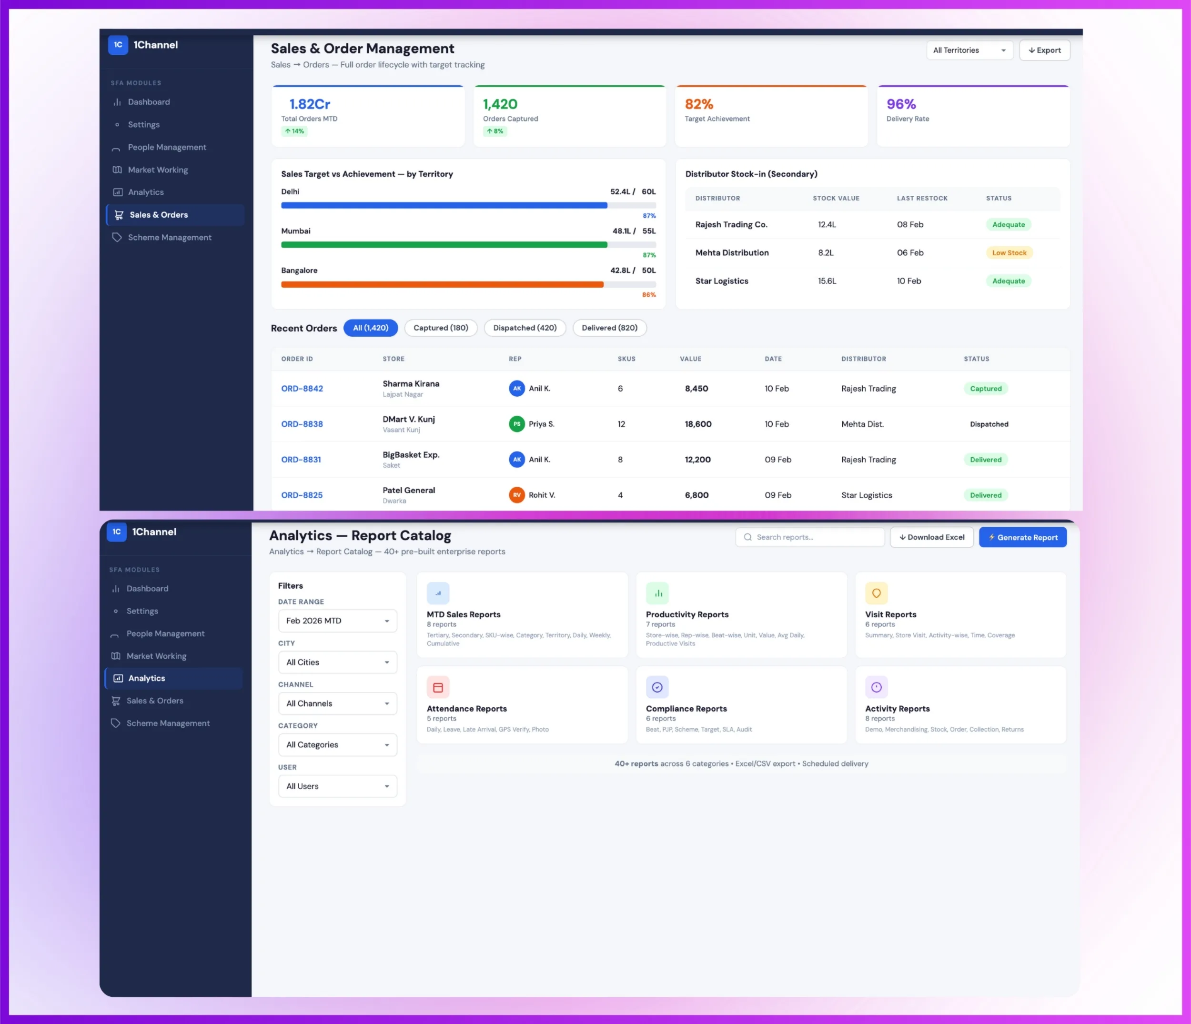Select the Compliance Reports checkmark icon

[657, 687]
